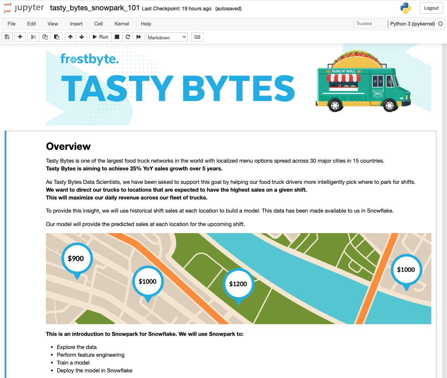
Task: Restart kernel and run all cells icon
Action: coord(139,37)
